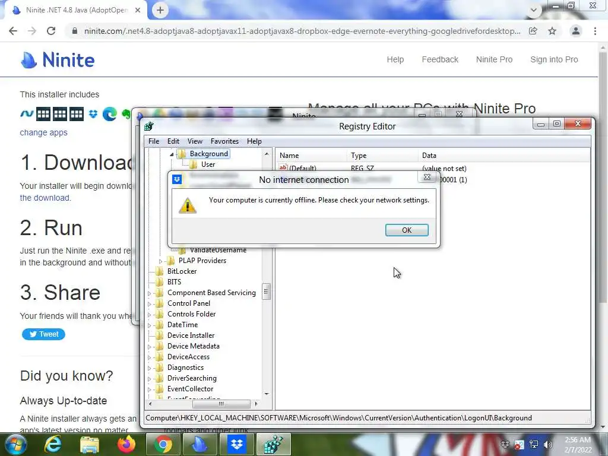The height and width of the screenshot is (456, 608).
Task: Click the registry tree vertical scrollbar thumb
Action: [267, 292]
